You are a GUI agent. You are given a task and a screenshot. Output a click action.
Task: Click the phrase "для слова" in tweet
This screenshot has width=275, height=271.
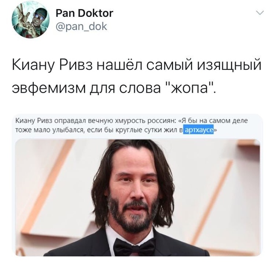pos(125,88)
